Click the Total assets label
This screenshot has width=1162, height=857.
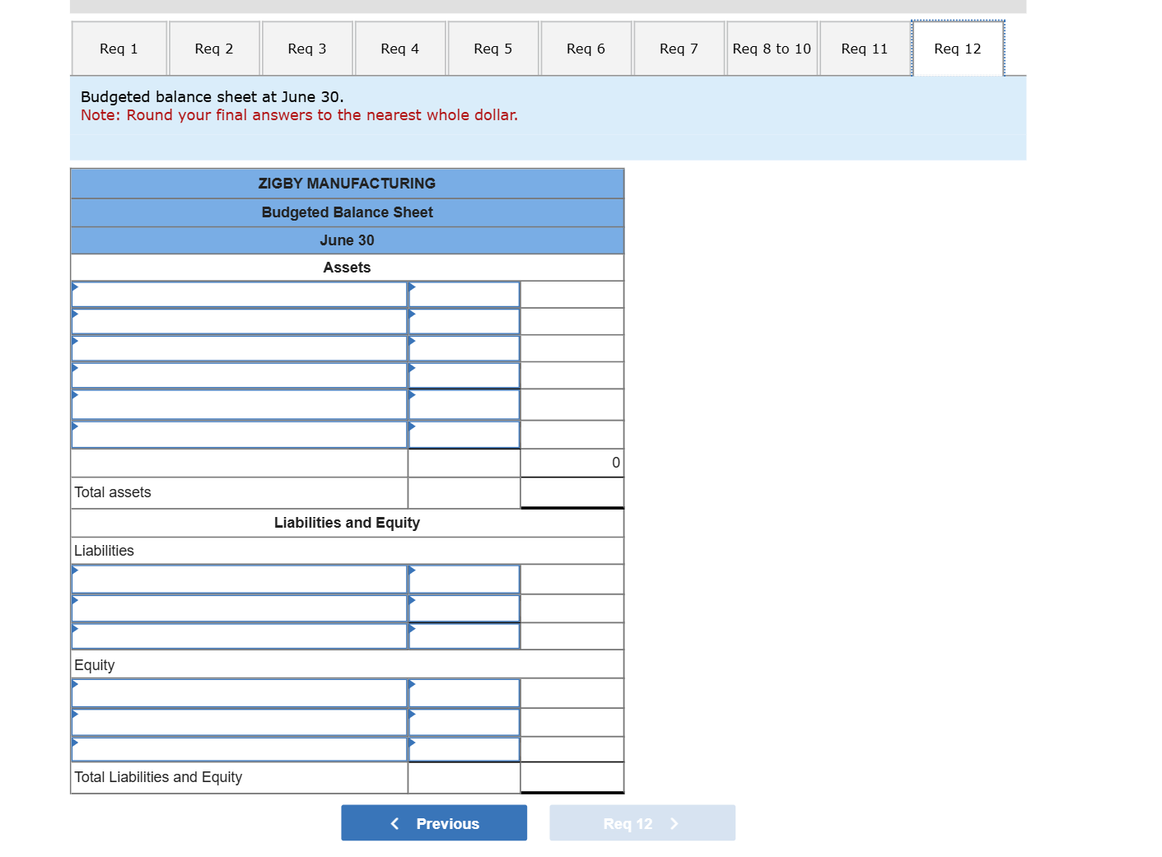coord(113,492)
